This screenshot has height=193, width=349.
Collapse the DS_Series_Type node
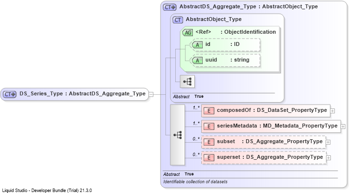tap(151, 94)
